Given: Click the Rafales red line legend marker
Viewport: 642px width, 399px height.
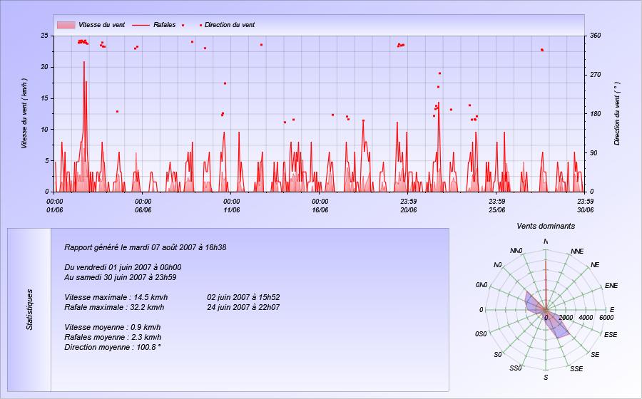Looking at the screenshot, I should point(141,25).
